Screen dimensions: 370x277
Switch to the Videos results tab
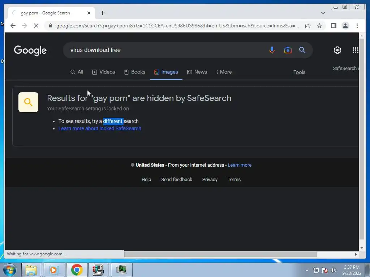[104, 72]
